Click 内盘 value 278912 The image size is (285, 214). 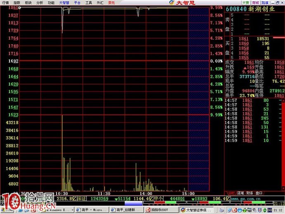(277, 91)
